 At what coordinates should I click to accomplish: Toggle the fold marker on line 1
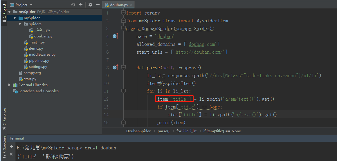[123, 13]
